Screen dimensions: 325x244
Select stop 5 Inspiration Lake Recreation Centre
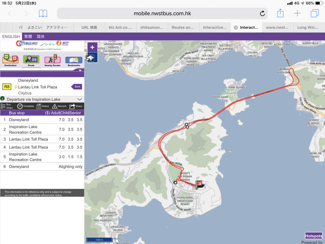point(42,157)
